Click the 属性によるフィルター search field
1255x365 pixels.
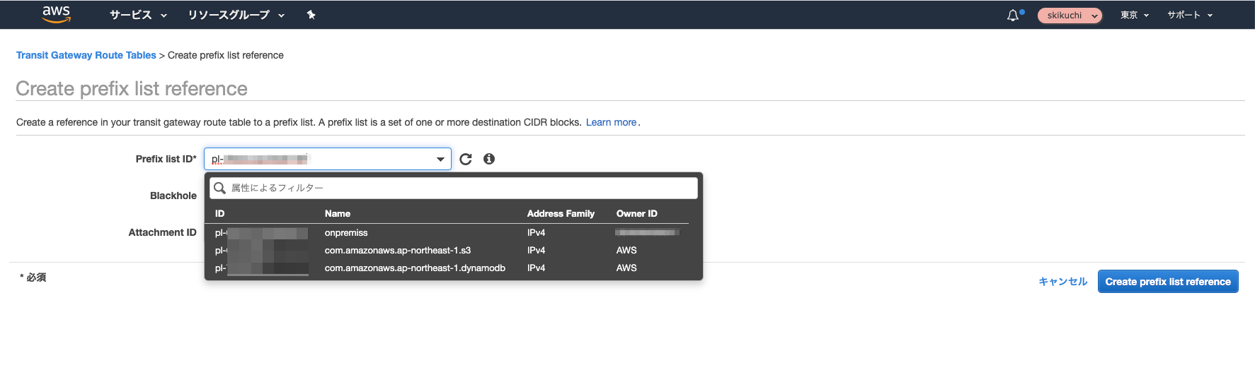[460, 188]
